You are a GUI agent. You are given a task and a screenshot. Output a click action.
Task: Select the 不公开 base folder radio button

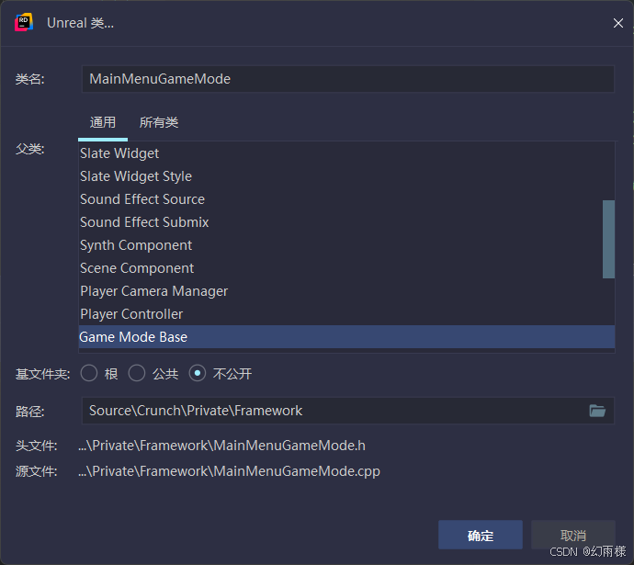point(198,373)
